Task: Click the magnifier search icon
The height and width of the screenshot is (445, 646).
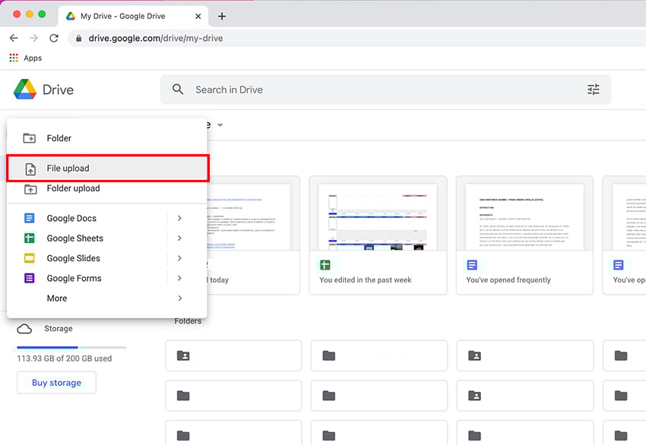Action: pyautogui.click(x=178, y=90)
